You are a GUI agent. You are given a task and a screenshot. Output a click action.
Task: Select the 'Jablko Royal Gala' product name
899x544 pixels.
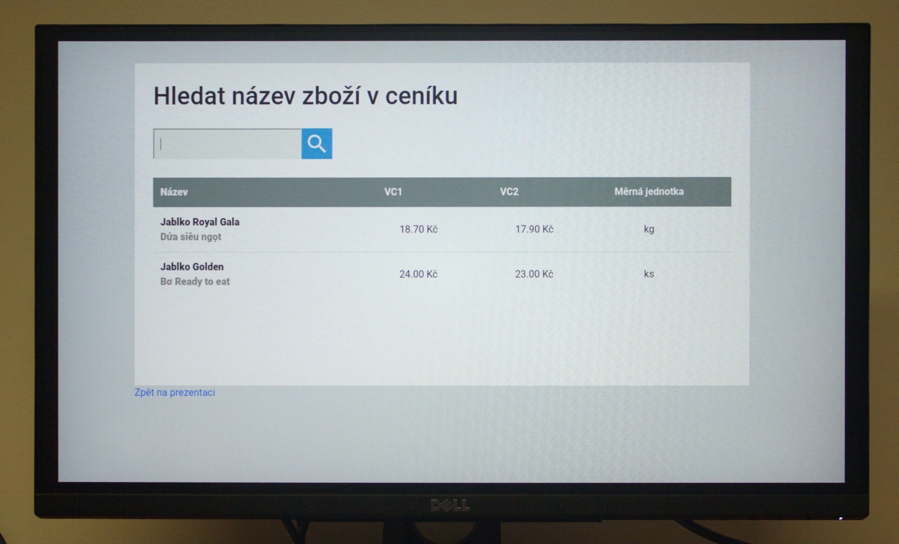pos(200,222)
